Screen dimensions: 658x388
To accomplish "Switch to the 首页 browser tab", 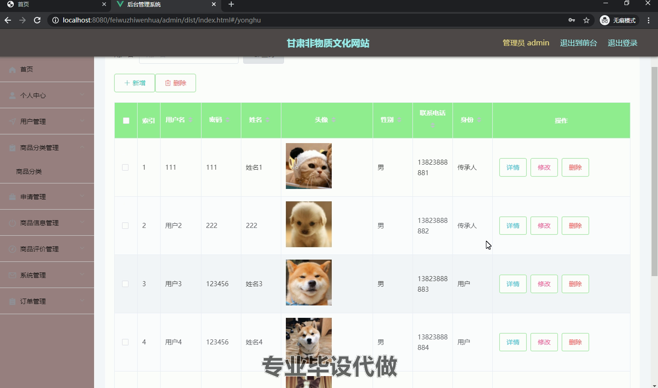I will [55, 5].
